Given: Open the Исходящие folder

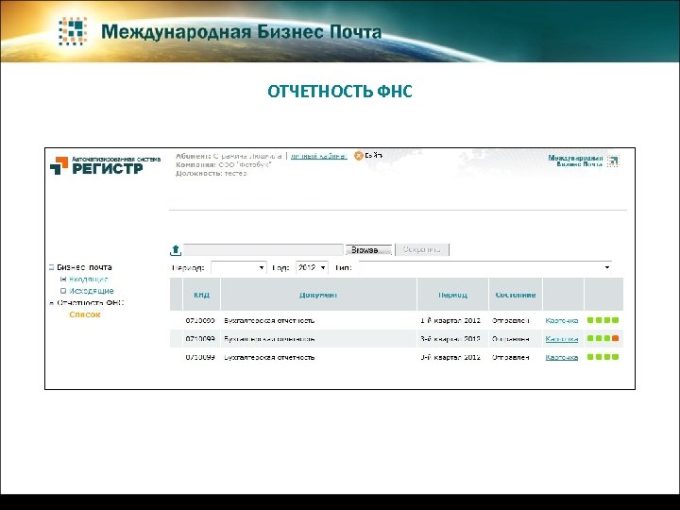Looking at the screenshot, I should pos(91,291).
